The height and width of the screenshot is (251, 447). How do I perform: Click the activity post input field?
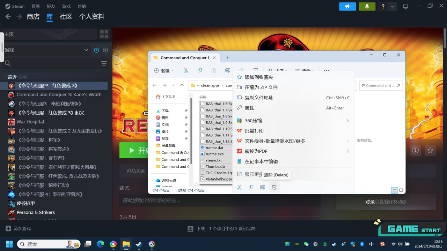(x=220, y=200)
